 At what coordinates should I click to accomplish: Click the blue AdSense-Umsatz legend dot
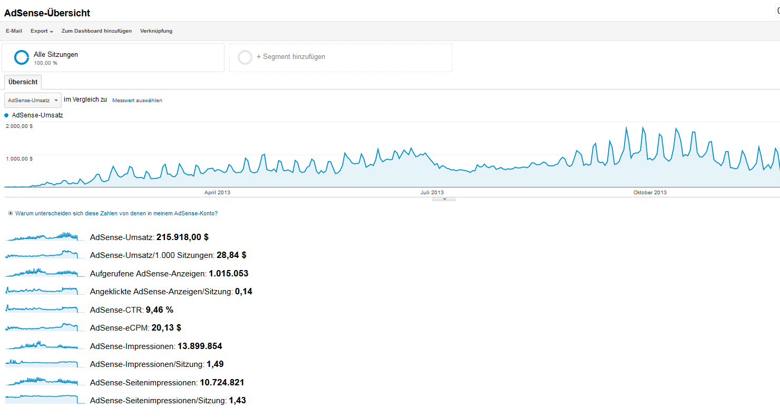point(6,115)
